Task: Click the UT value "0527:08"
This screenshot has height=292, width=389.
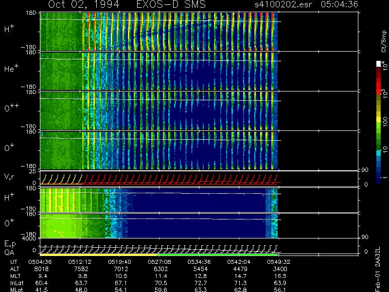Action: (x=159, y=262)
